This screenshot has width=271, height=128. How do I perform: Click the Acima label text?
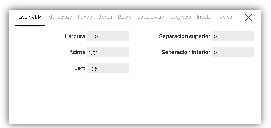77,52
